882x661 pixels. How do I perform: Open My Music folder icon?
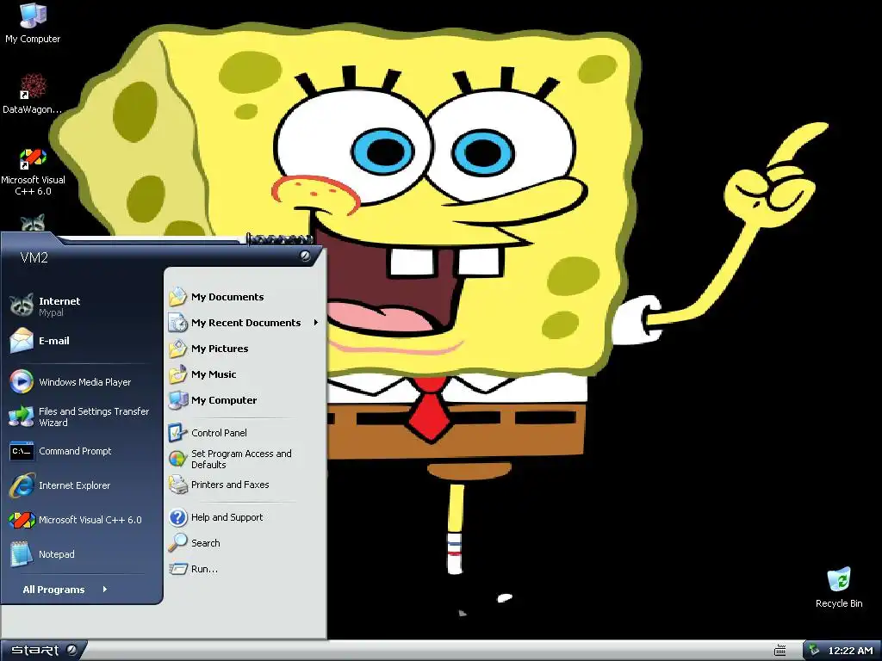[177, 374]
